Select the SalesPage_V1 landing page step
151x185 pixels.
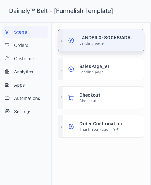click(101, 69)
